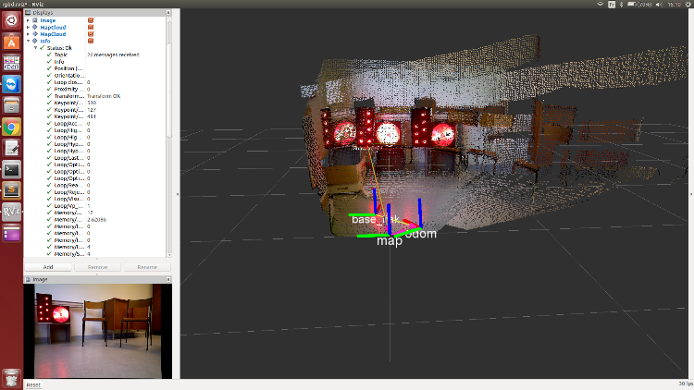Expand the second MapCloud display entry

click(28, 34)
